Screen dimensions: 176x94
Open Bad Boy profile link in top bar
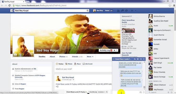point(98,10)
